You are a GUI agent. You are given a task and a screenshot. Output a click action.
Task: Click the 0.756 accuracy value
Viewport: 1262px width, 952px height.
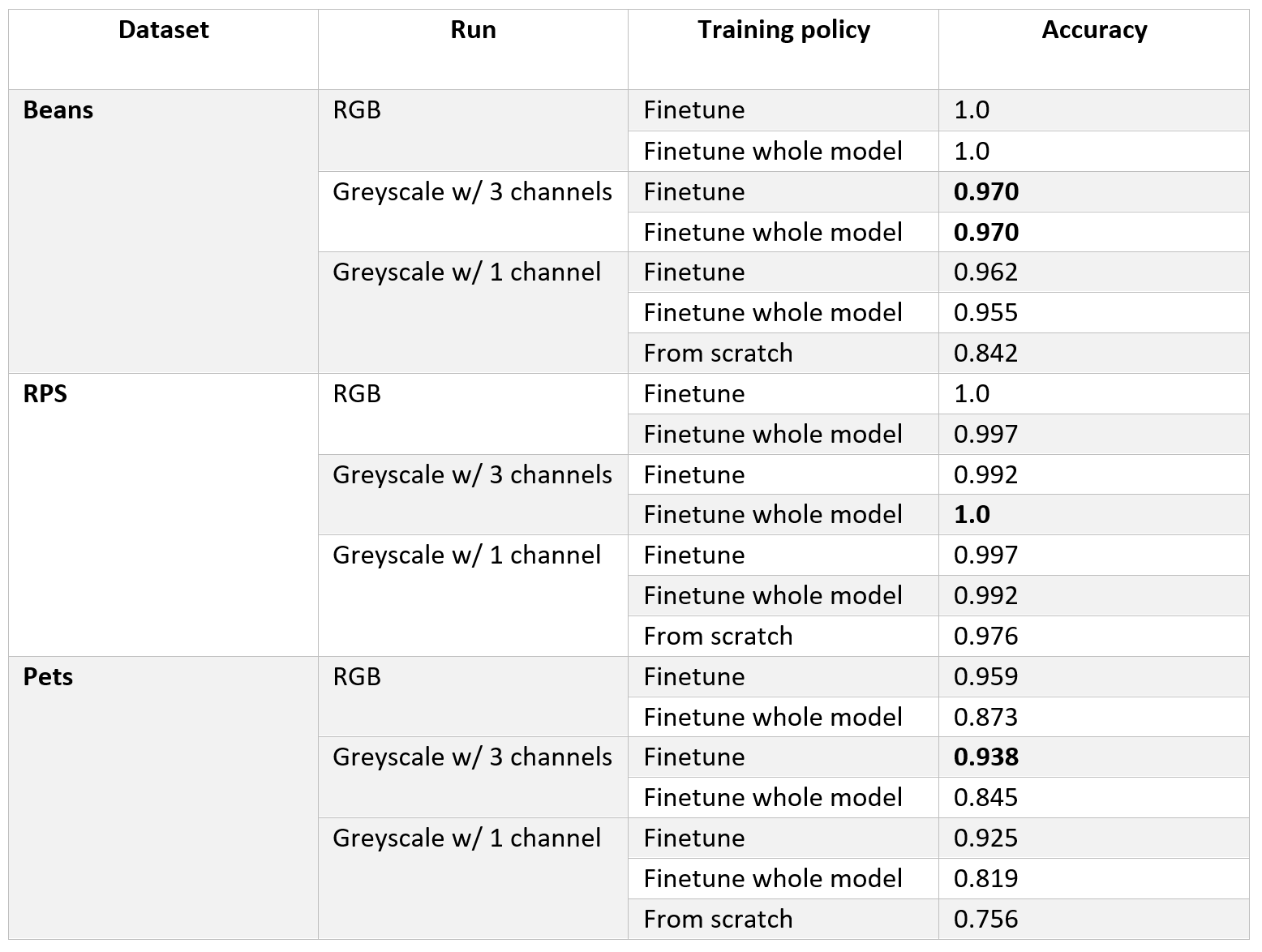(985, 920)
